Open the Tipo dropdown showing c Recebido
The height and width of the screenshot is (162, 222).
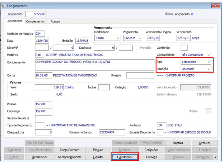(x=196, y=62)
